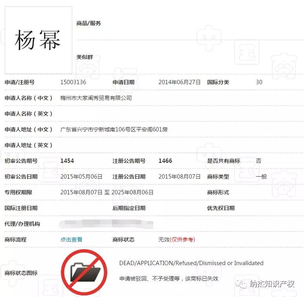Select registration announcement date 2015年08月07日
Screen dimensions: 304x297
179,177
